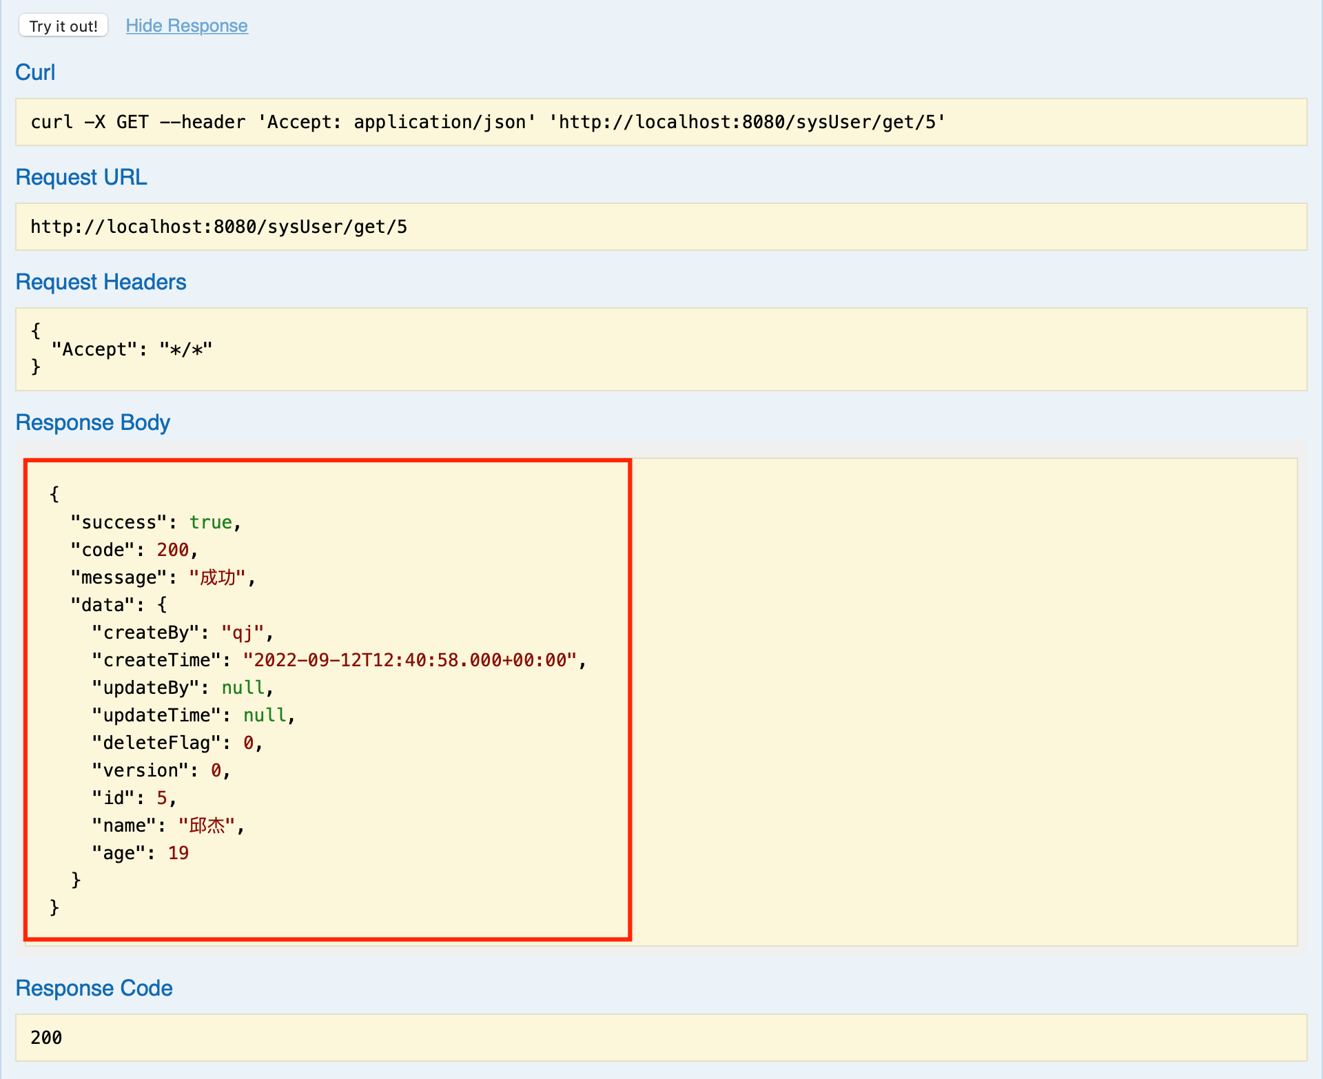
Task: Click the "updateTime": null line
Action: tap(193, 715)
